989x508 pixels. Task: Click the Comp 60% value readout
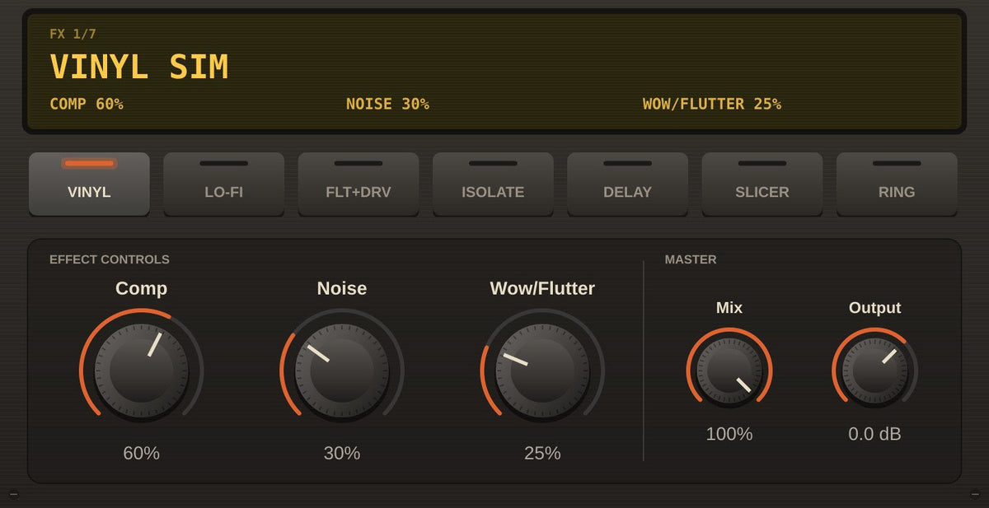141,453
